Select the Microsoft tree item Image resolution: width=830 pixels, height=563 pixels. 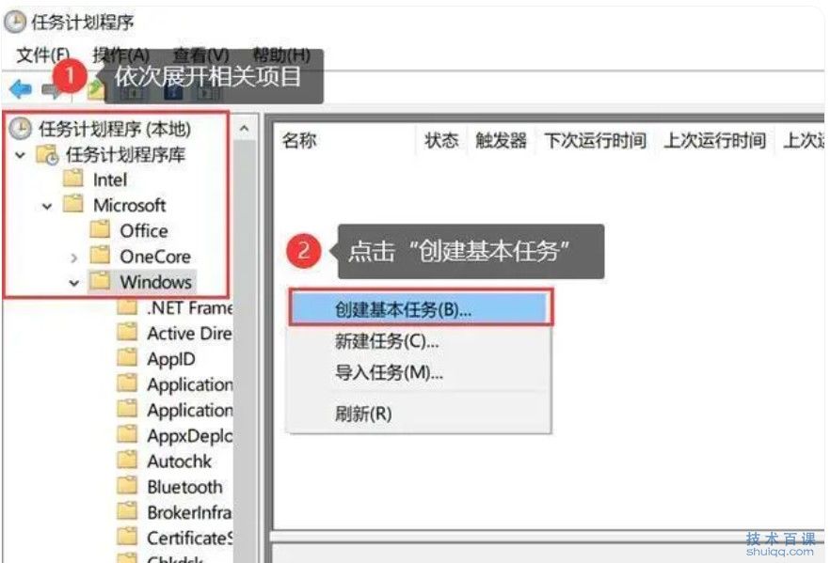pos(130,205)
